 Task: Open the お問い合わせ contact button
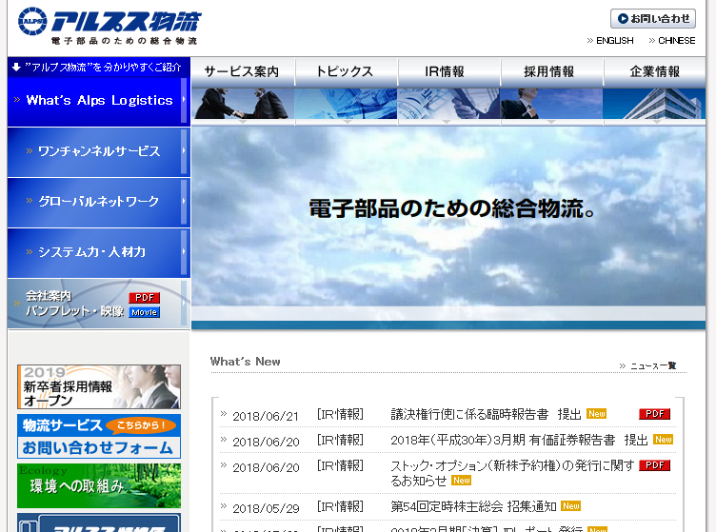(x=653, y=19)
